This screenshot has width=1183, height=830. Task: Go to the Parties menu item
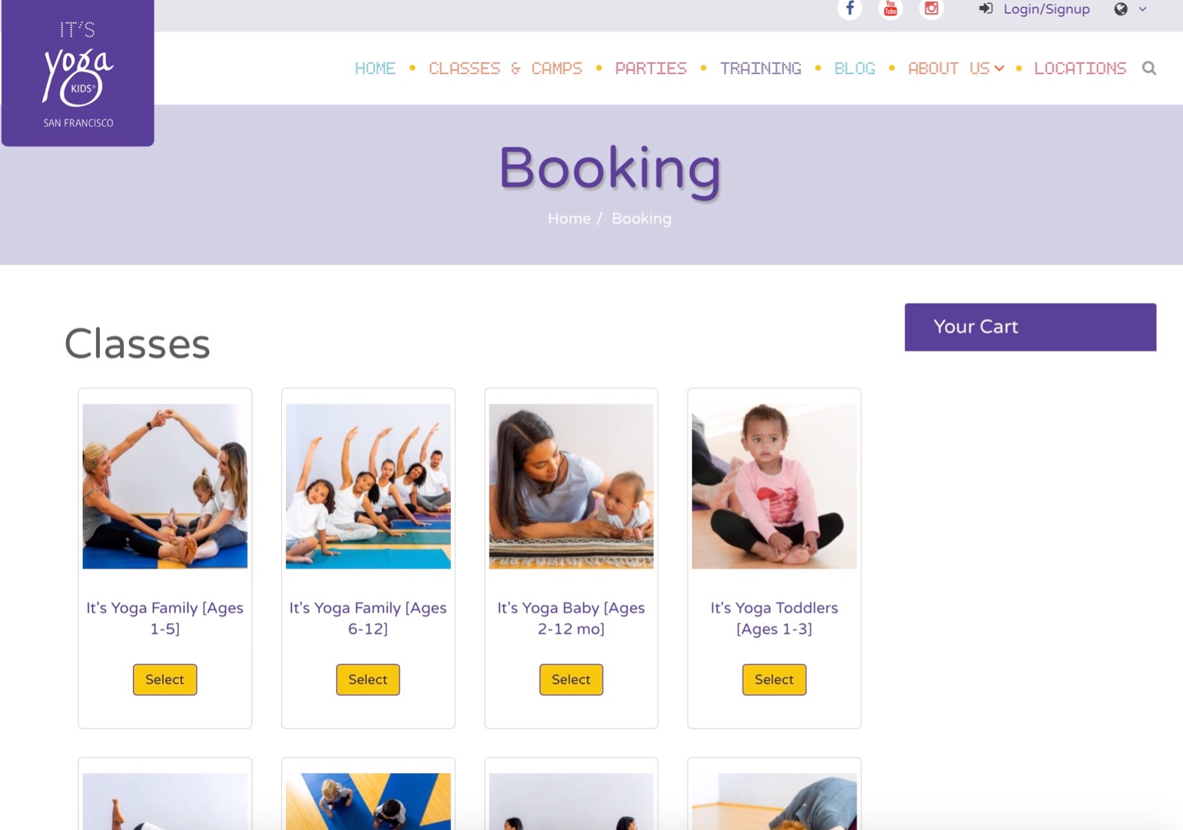pos(651,68)
